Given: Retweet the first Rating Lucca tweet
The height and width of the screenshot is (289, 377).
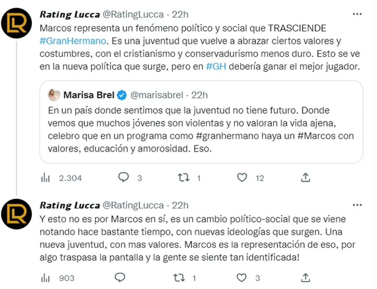Looking at the screenshot, I should click(x=183, y=178).
